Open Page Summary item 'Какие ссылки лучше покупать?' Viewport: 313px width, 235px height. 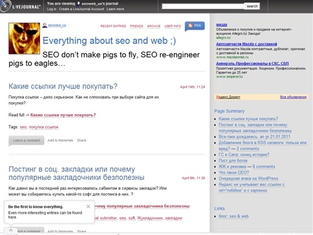(x=249, y=118)
